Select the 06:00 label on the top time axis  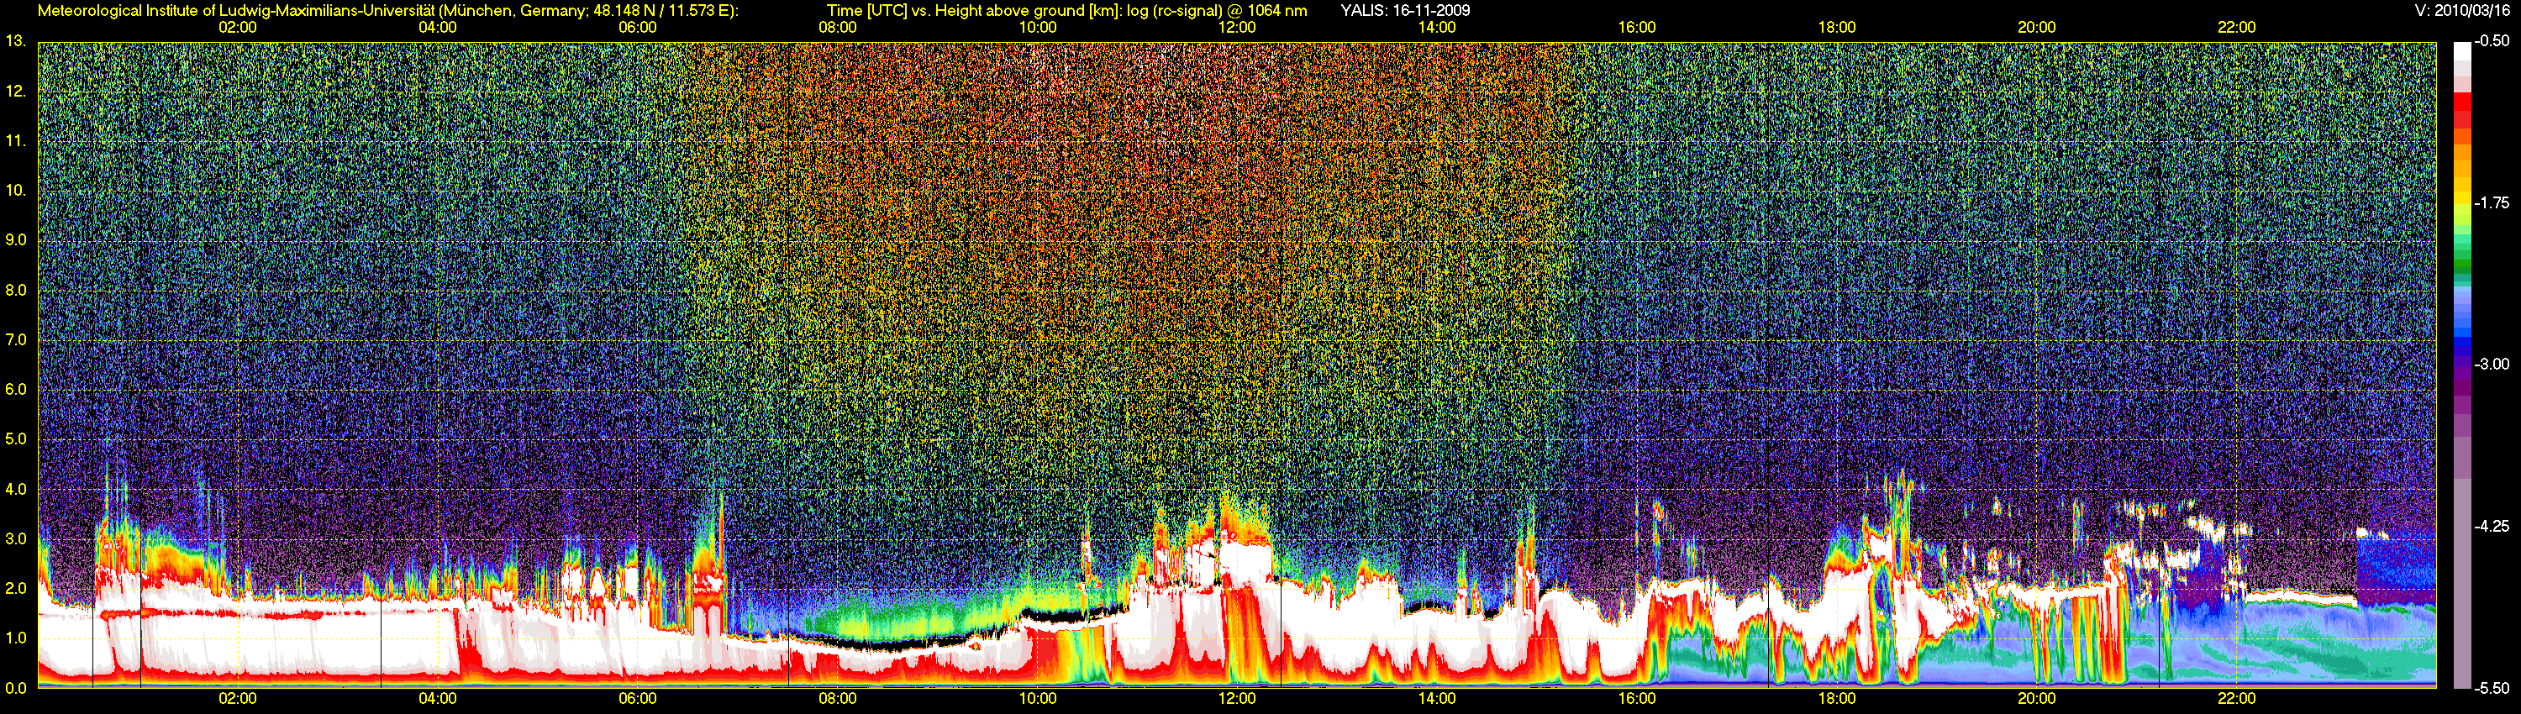pos(637,28)
